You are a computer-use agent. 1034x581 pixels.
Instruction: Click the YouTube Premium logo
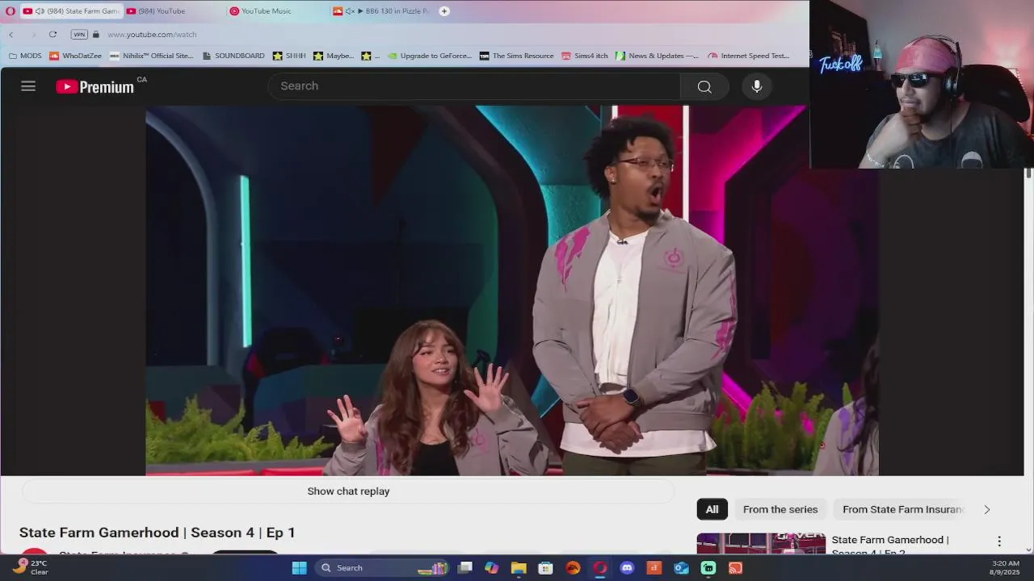click(x=95, y=87)
